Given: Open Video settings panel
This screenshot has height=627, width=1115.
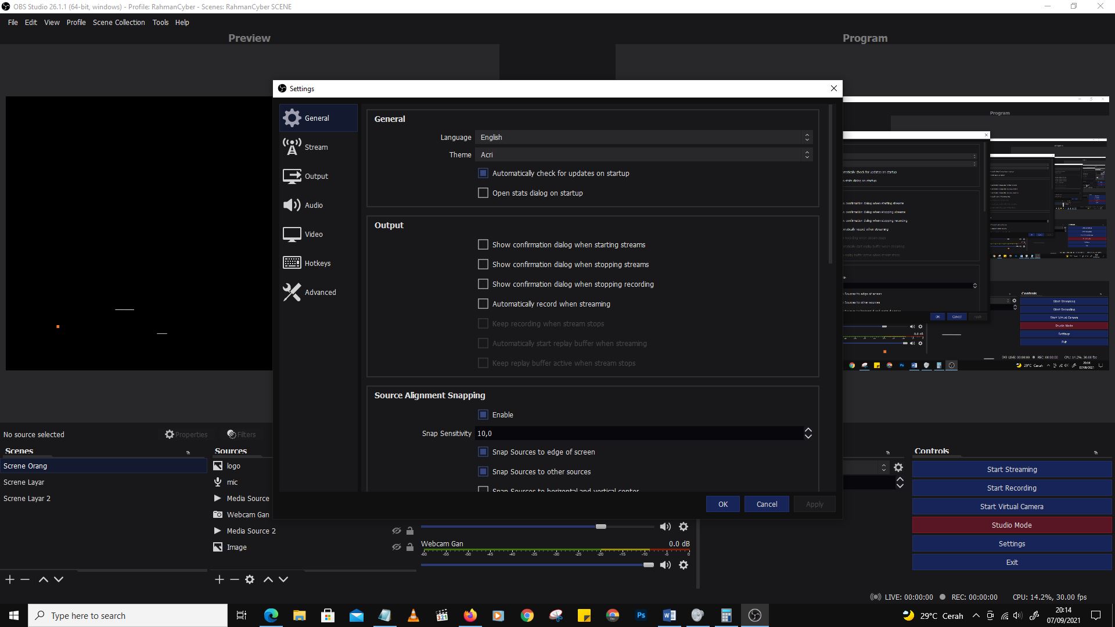Looking at the screenshot, I should point(312,233).
